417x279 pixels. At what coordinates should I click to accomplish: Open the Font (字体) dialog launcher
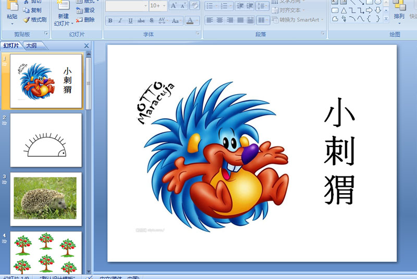click(198, 33)
